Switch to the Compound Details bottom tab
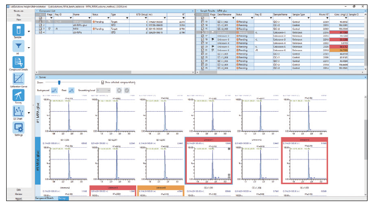 [44, 198]
